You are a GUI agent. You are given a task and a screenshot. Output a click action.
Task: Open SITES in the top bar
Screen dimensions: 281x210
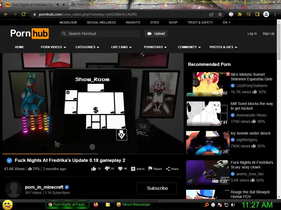pyautogui.click(x=154, y=22)
